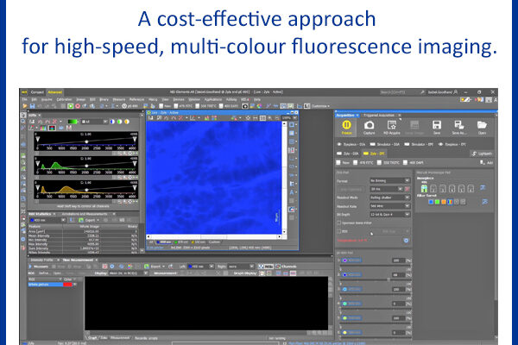518x345 pixels.
Task: Select the Eyepiece - DIA light path
Action: 351,145
